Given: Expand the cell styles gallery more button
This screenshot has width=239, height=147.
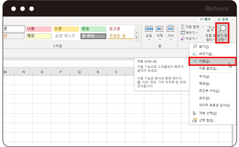Looking at the screenshot, I should click(x=137, y=38).
